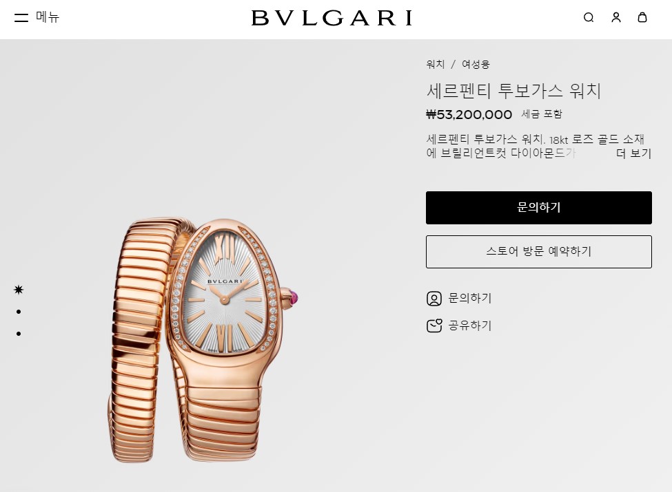Click the share heart icon beside 공유하기
Viewport: 672px width, 492px height.
(x=434, y=325)
